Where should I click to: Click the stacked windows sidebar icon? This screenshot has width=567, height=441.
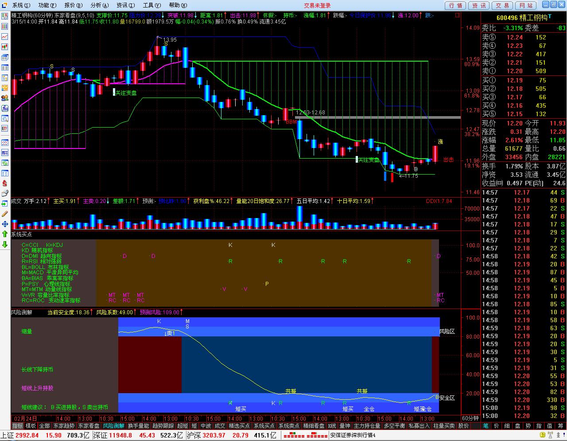(5, 57)
